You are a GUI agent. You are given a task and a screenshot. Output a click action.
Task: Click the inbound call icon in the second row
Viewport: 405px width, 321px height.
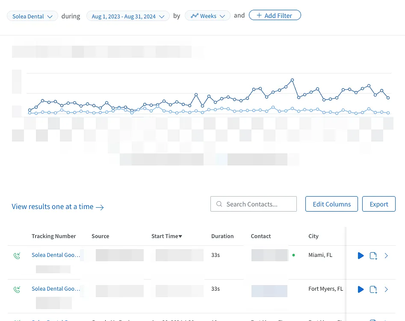click(17, 289)
